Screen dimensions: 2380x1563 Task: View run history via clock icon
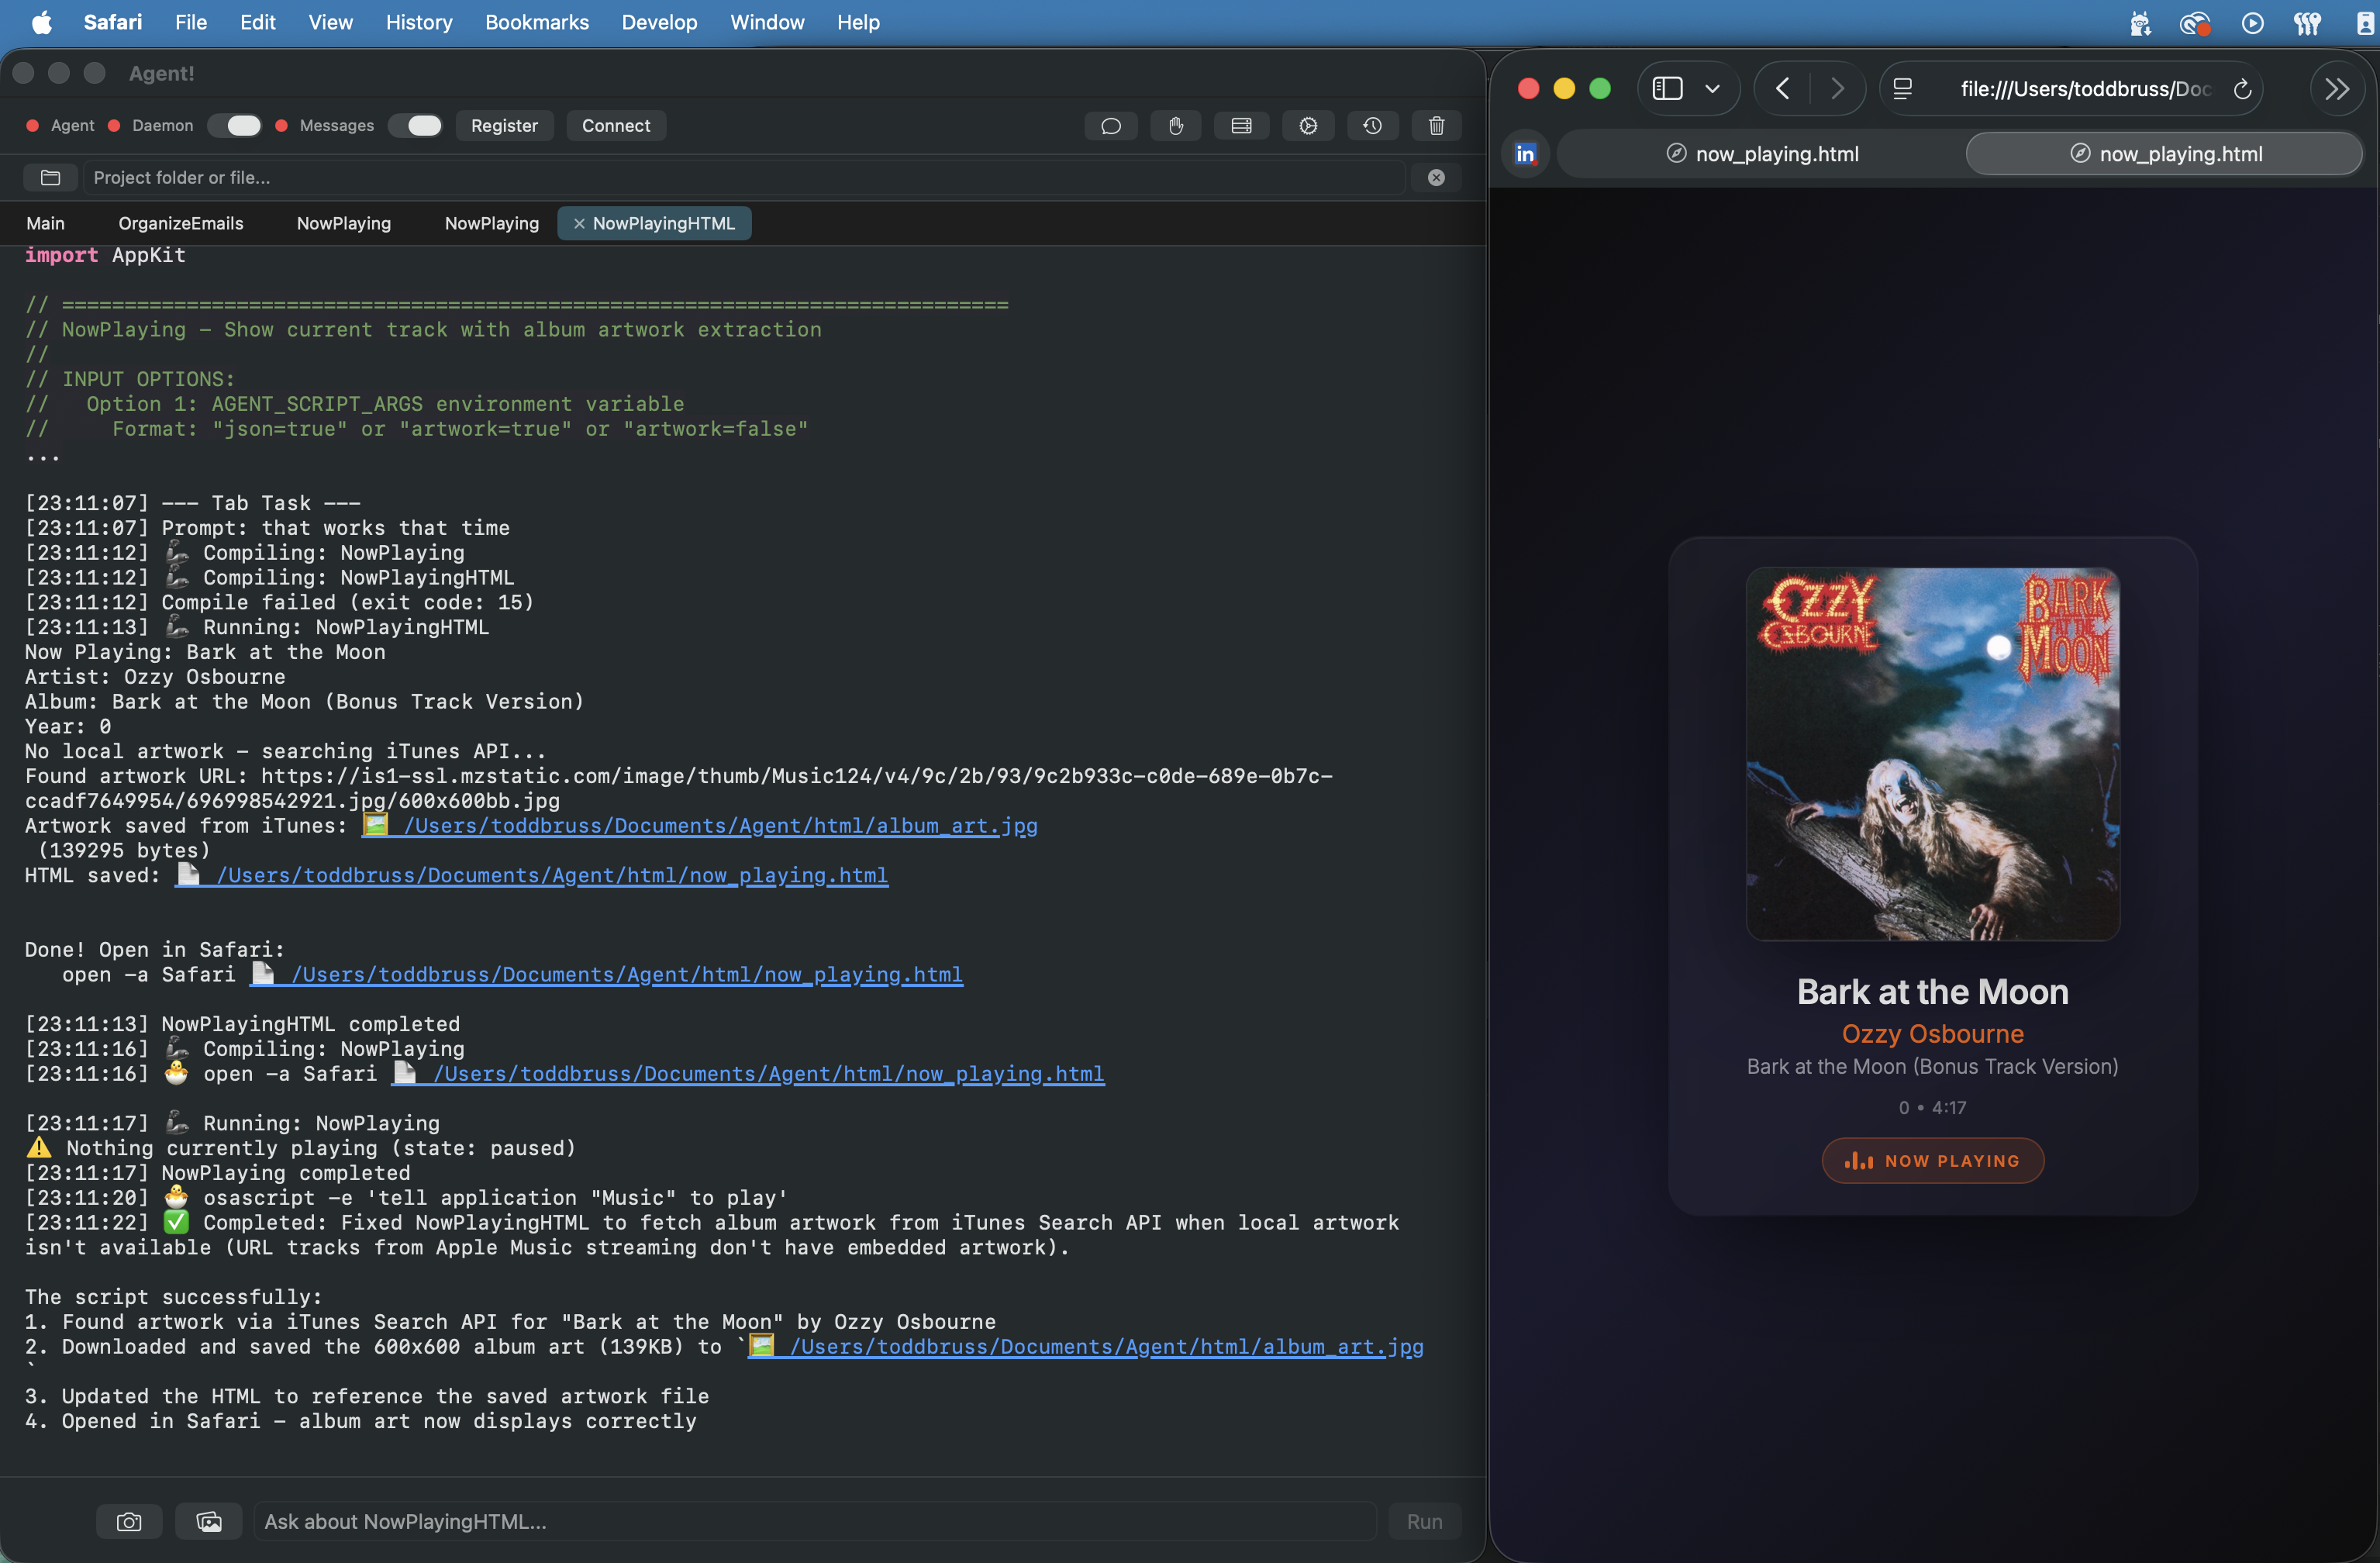[1372, 126]
